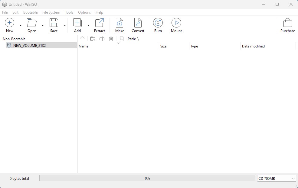Open the Bootable menu
The height and width of the screenshot is (188, 298).
pyautogui.click(x=31, y=12)
